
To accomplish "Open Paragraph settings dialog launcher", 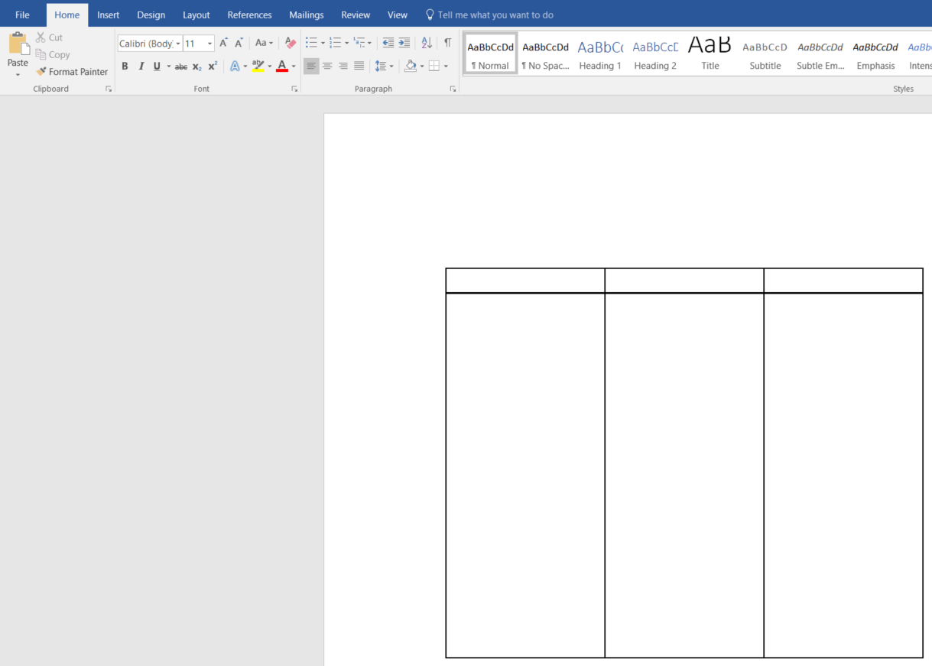I will (453, 89).
